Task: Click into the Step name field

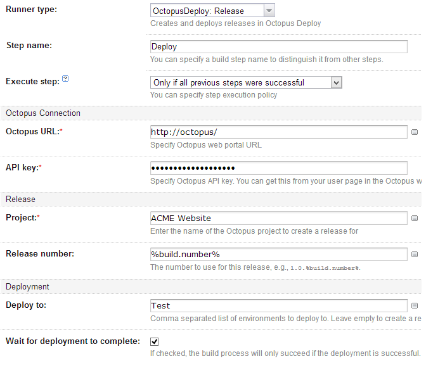Action: 278,46
